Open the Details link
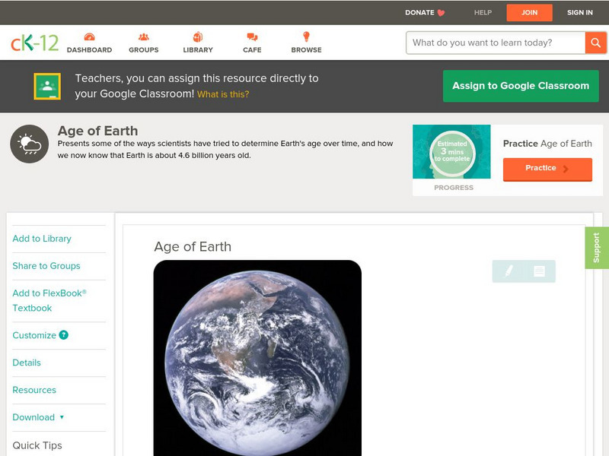Image resolution: width=609 pixels, height=456 pixels. (x=27, y=363)
